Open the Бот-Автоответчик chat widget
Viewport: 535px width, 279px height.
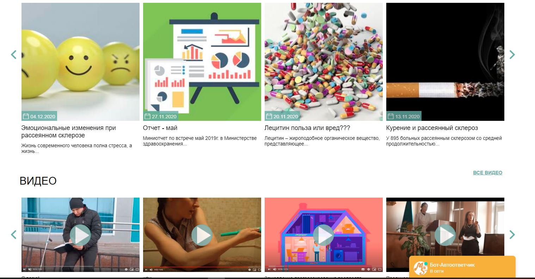pos(462,268)
